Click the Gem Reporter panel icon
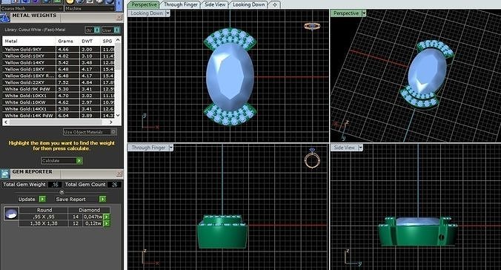 coord(4,174)
